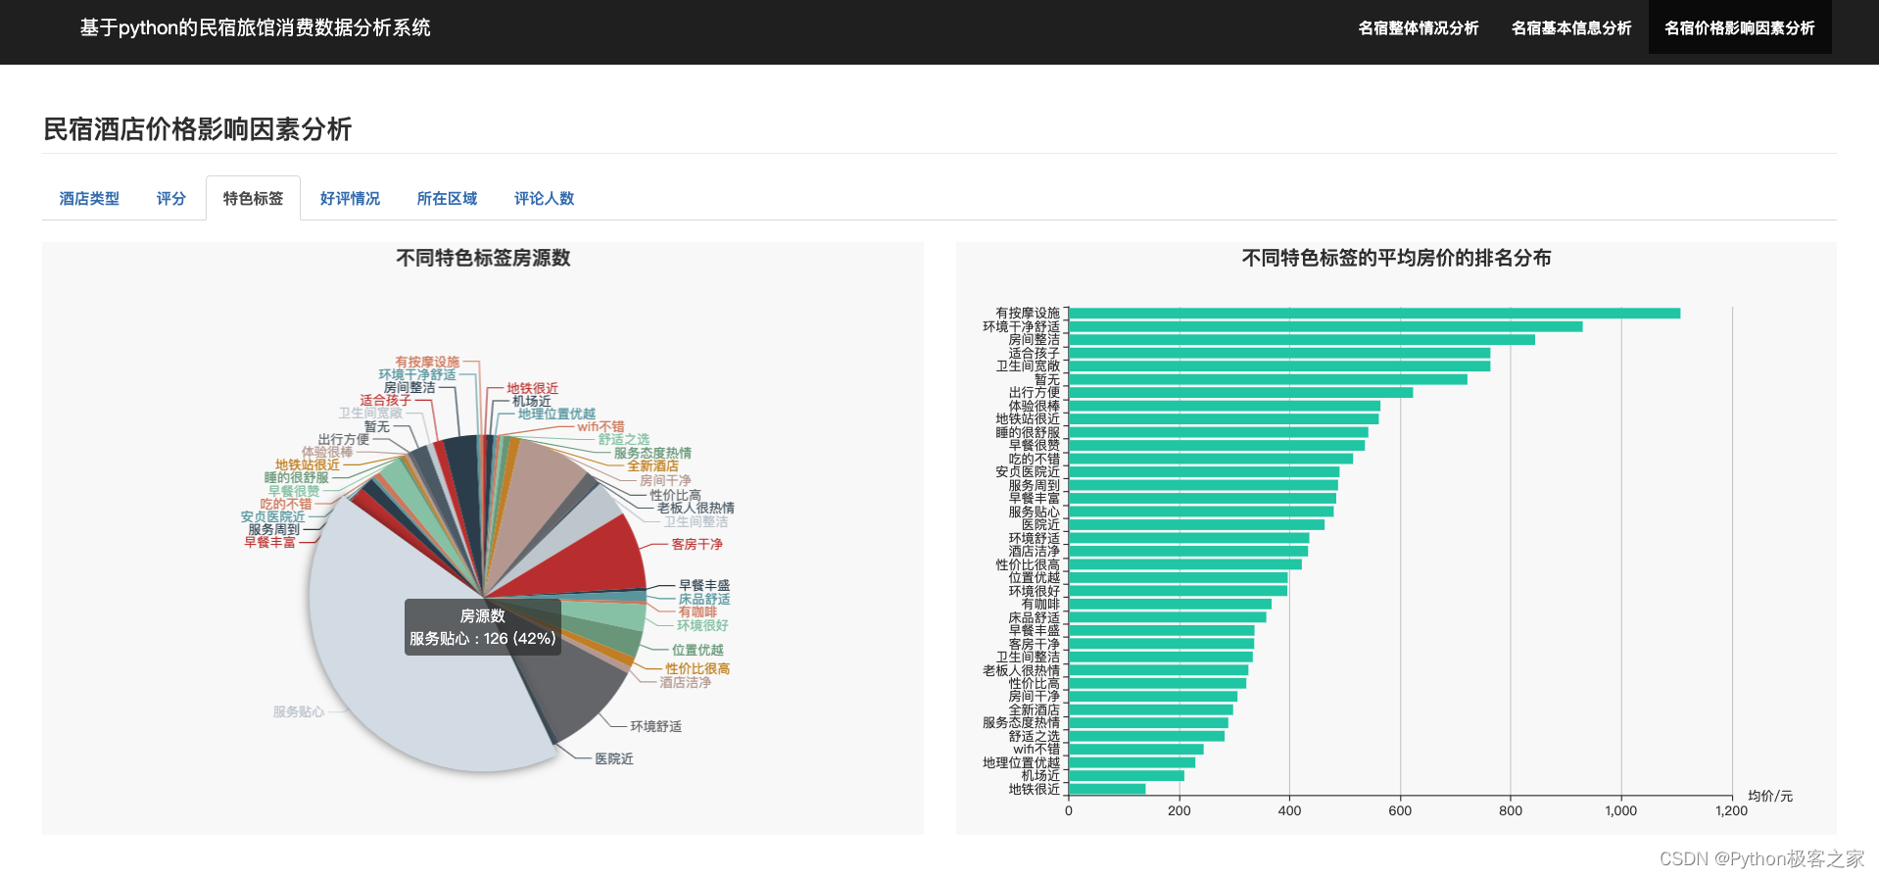Click the 机场近 bar in the price ranking chart
1879x878 pixels.
1127,776
